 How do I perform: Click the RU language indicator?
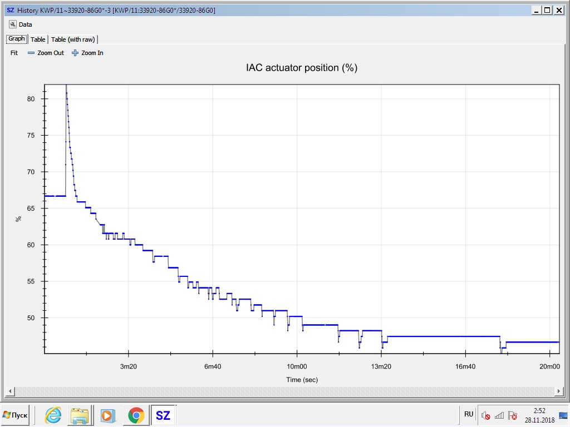[469, 414]
